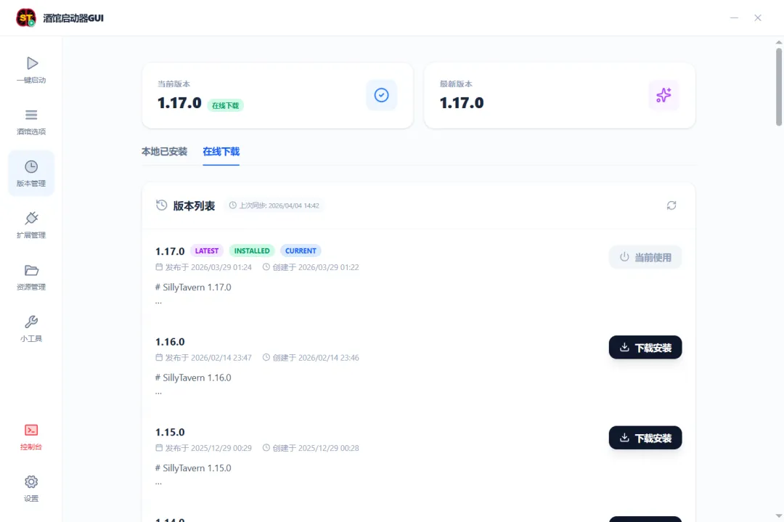
Task: Close the 酒馆启动器GUI window
Action: pyautogui.click(x=757, y=18)
